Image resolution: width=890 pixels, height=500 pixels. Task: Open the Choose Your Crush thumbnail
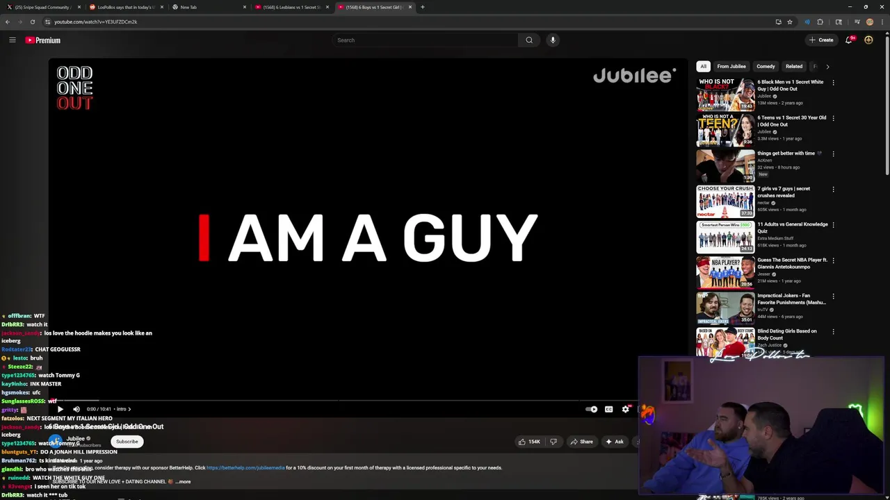725,201
